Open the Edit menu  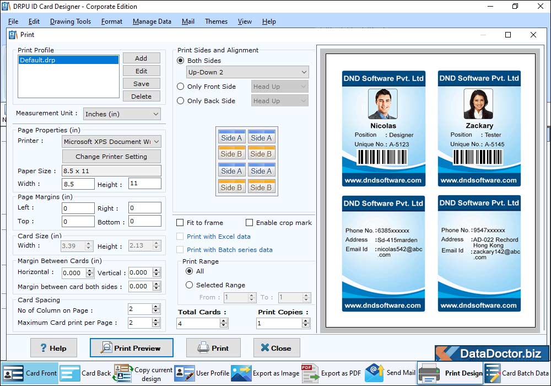coord(34,22)
